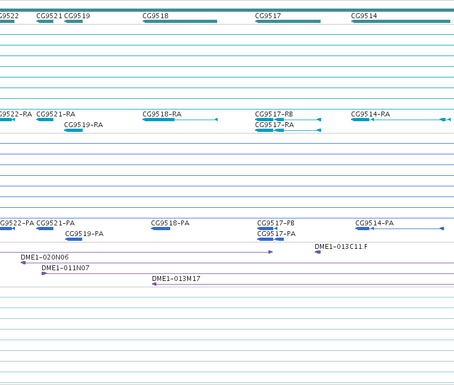This screenshot has height=385, width=454.
Task: Select the CG9521 gene bar
Action: [x=45, y=21]
